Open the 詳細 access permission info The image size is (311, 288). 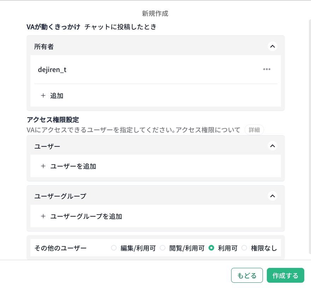point(254,130)
